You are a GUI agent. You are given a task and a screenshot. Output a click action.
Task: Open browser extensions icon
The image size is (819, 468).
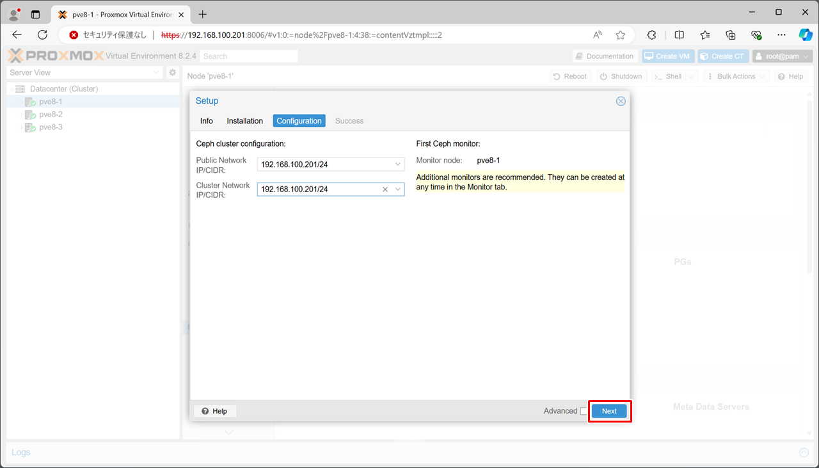point(651,35)
